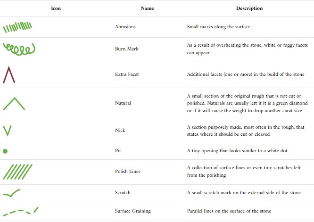Click the Pit green dot icon

coord(5,151)
